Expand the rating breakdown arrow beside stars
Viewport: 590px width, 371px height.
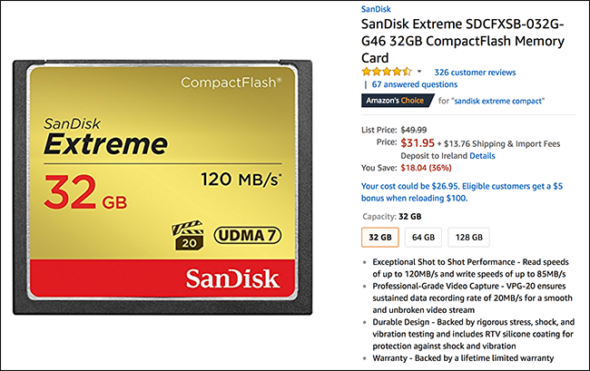pyautogui.click(x=419, y=72)
